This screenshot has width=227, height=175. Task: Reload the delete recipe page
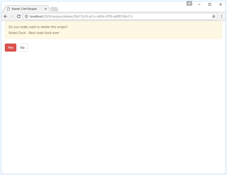(19, 16)
